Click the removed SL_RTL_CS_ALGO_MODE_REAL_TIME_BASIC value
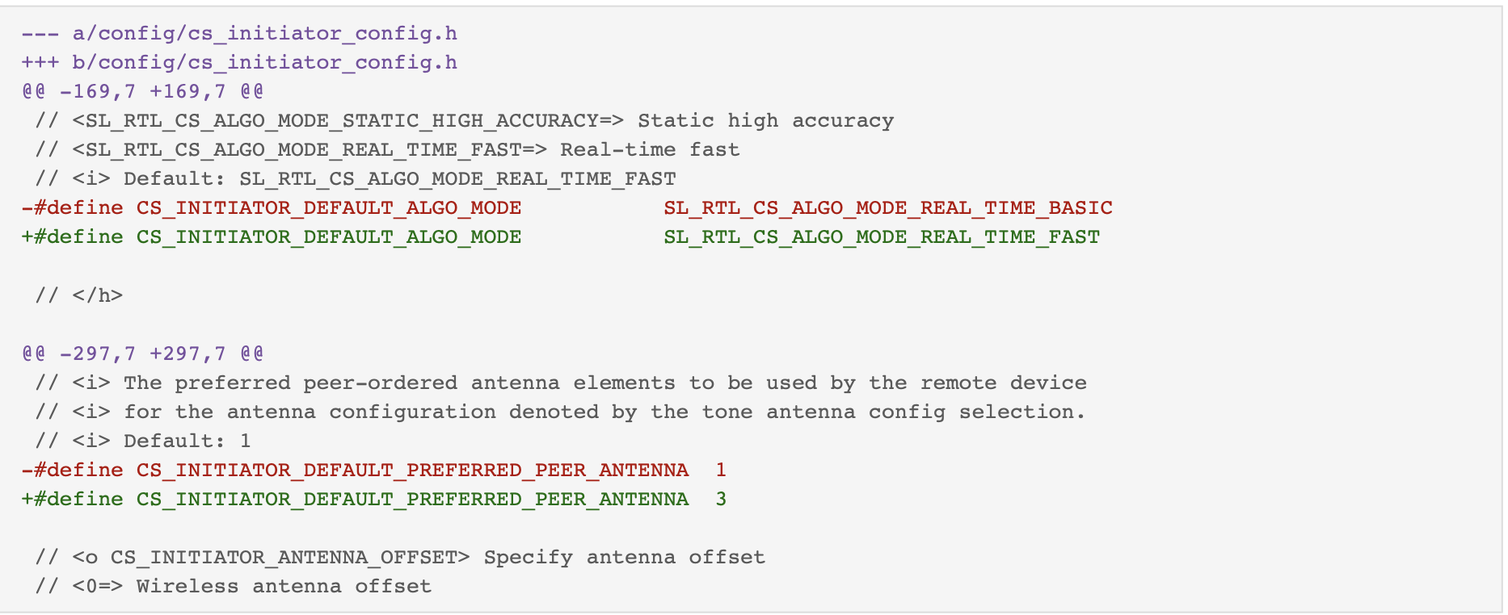The width and height of the screenshot is (1508, 615). pos(888,208)
